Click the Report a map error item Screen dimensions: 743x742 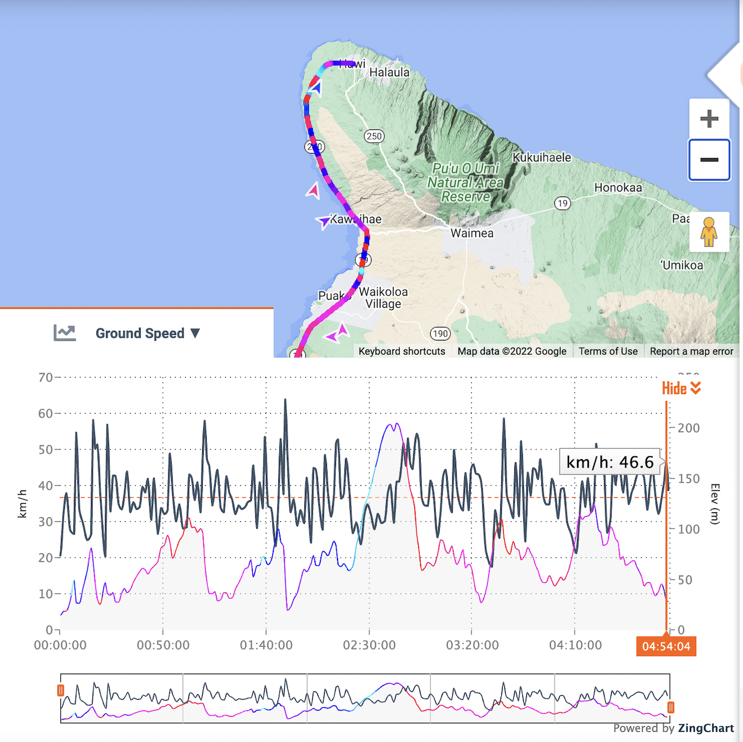tap(691, 351)
